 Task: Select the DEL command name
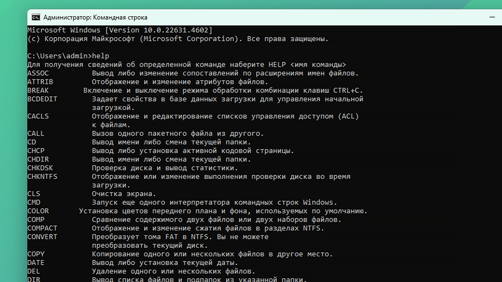click(x=34, y=271)
